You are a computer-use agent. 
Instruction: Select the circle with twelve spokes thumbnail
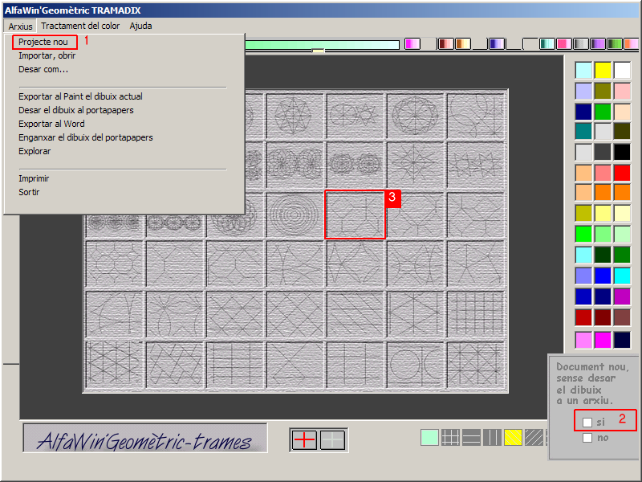coord(415,115)
